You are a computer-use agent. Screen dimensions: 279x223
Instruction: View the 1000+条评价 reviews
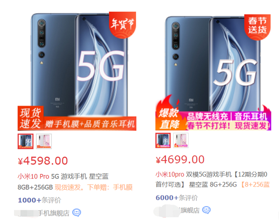39,200
